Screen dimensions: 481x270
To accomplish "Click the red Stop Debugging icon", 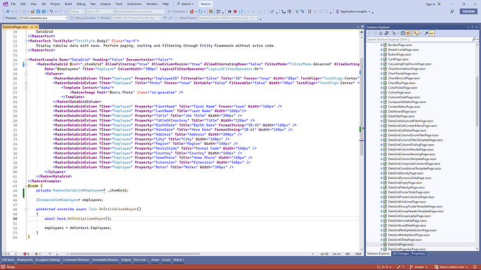I will pyautogui.click(x=236, y=12).
